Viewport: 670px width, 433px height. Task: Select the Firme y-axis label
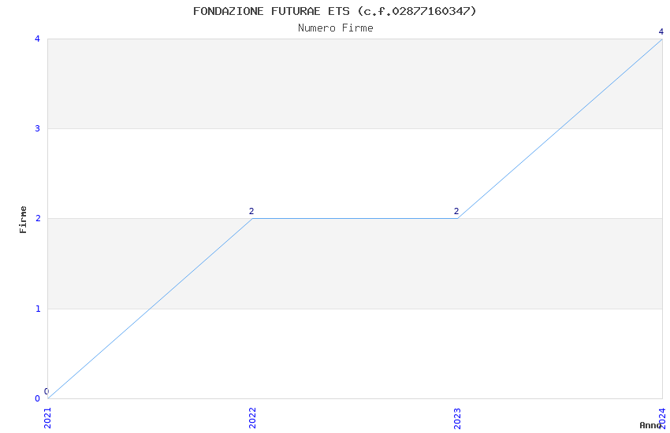tap(24, 219)
